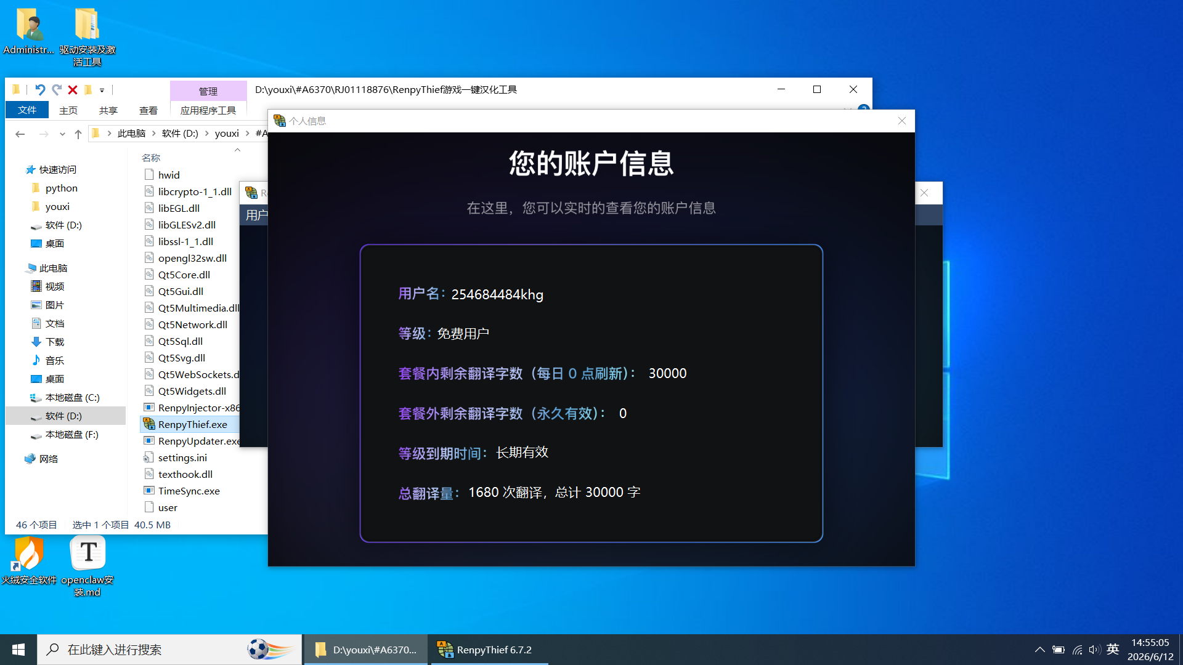Open the network status tray icon
Image resolution: width=1183 pixels, height=665 pixels.
coord(1077,650)
